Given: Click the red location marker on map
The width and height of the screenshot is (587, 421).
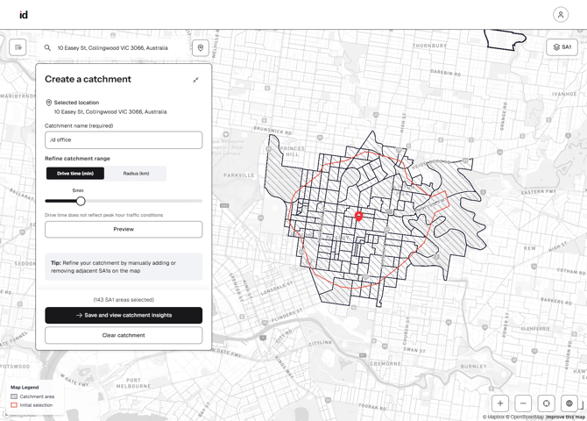Looking at the screenshot, I should click(358, 217).
